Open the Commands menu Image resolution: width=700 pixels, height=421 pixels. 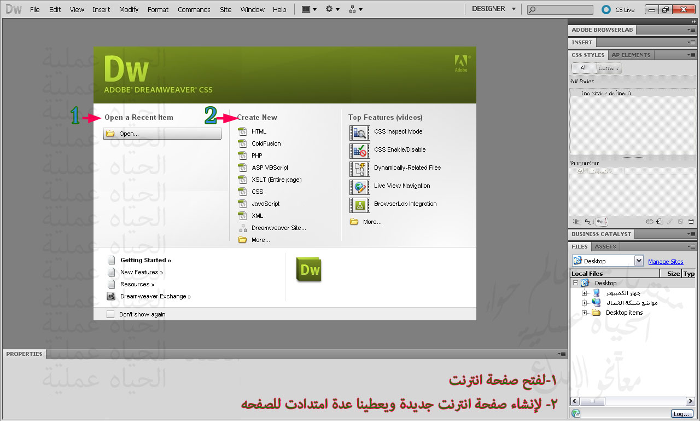pos(194,9)
